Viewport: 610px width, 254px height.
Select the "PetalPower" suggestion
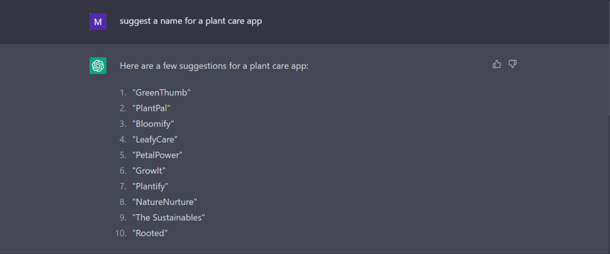(157, 155)
